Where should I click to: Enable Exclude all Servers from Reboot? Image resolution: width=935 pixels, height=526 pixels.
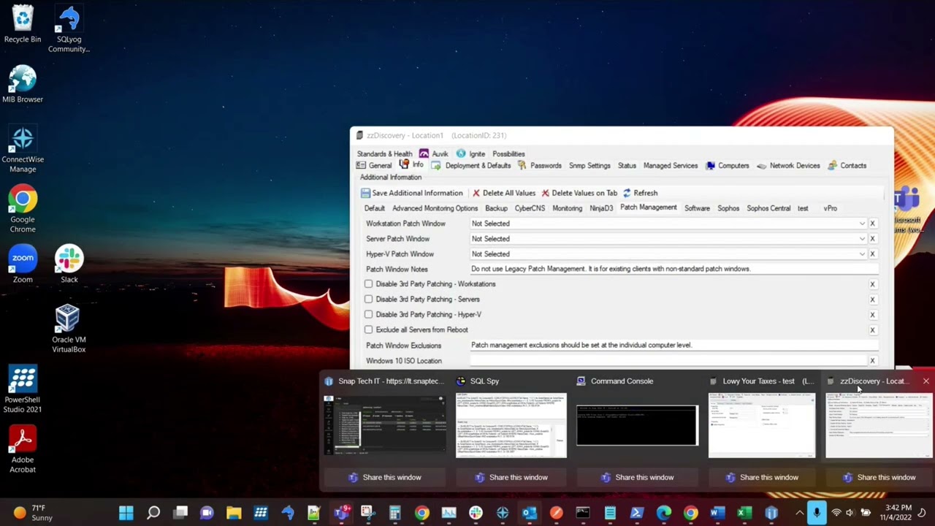(369, 330)
